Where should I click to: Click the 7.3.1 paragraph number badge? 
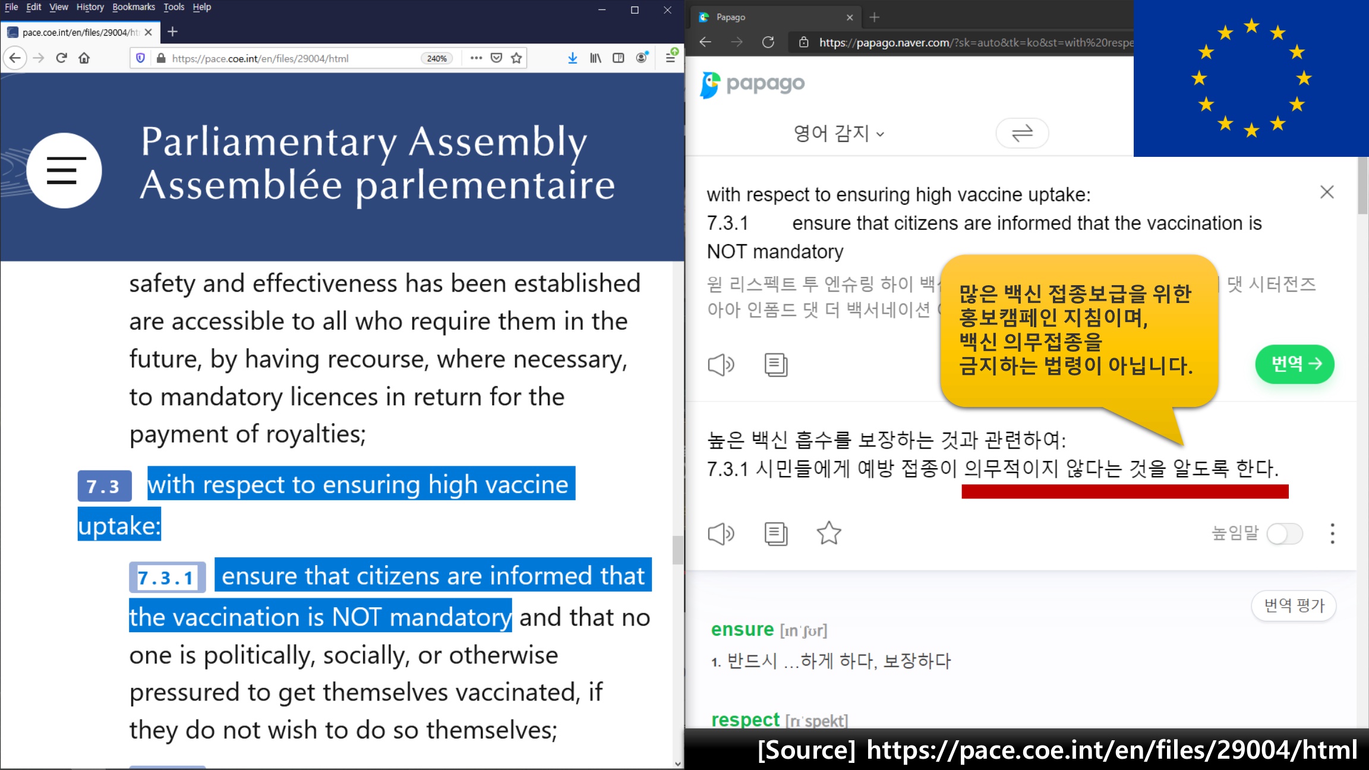tap(167, 577)
